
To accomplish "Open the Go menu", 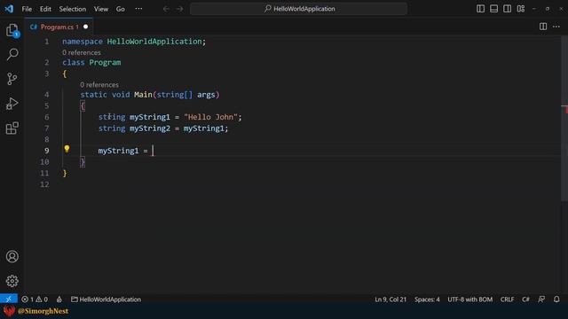I will pos(121,9).
